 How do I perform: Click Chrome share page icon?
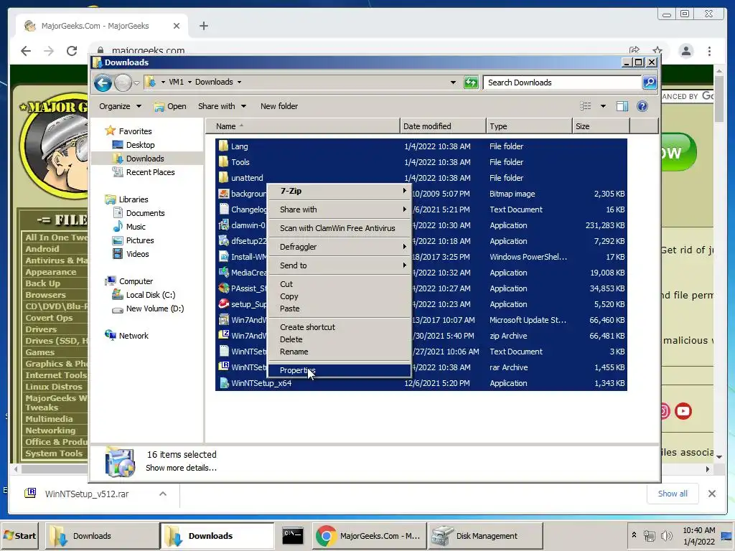[x=635, y=50]
